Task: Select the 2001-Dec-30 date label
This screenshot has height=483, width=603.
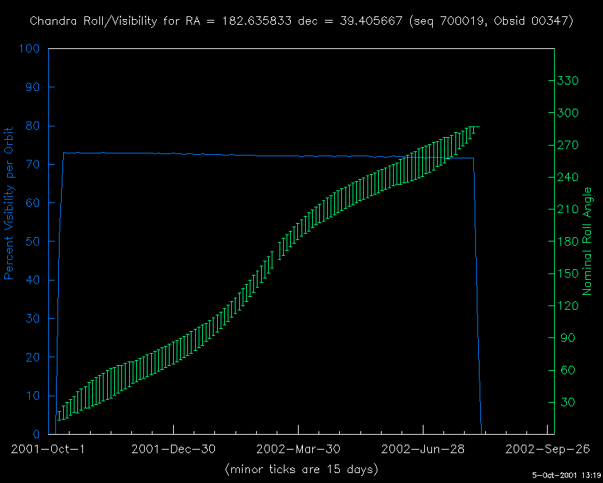Action: pos(173,449)
